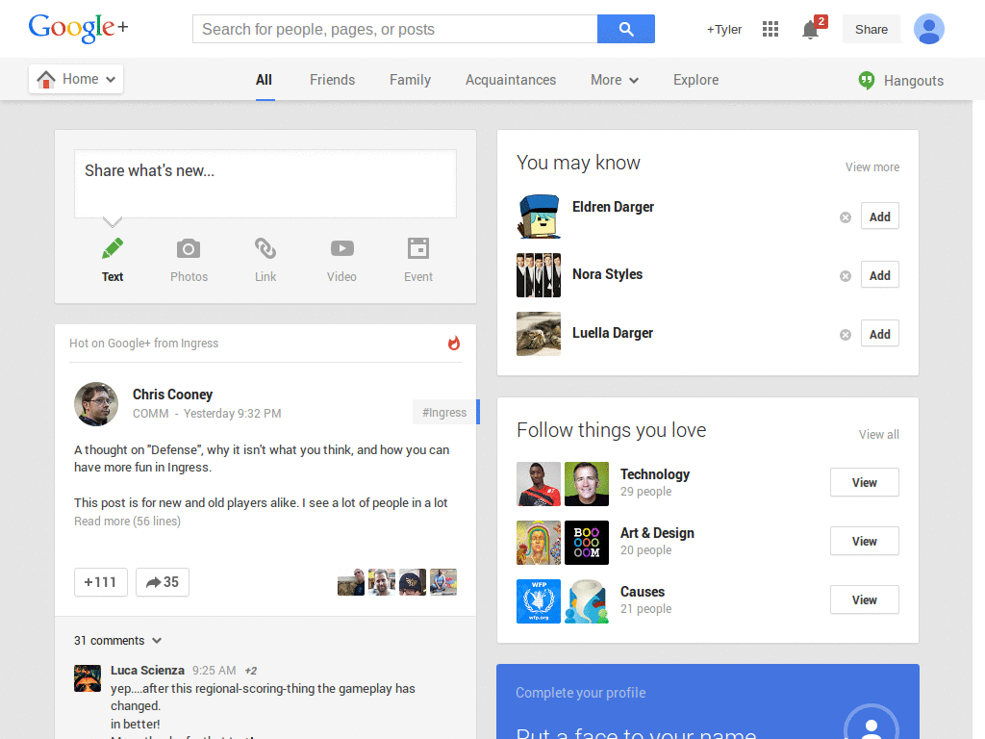Expand post via Read more (56 lines)
Viewport: 985px width, 739px height.
pos(128,521)
